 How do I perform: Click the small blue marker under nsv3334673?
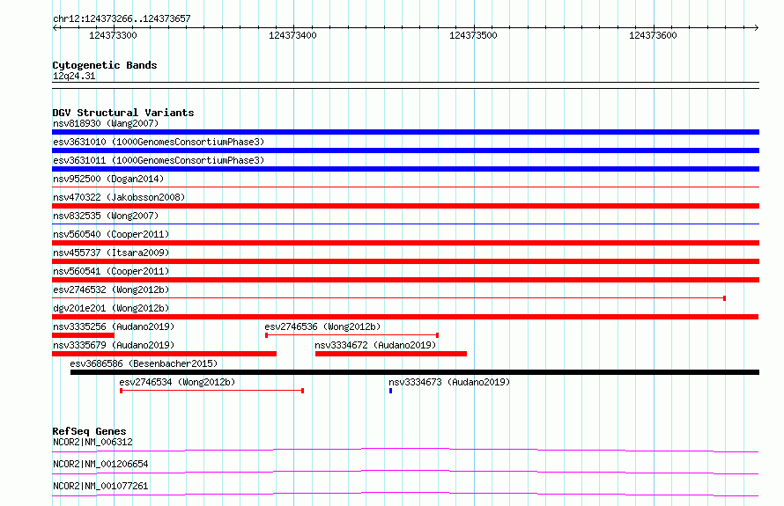click(x=390, y=391)
